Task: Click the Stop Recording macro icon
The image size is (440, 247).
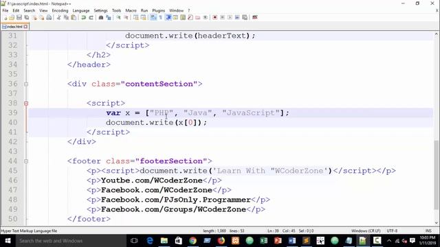Action: (222, 17)
